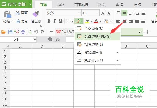Click the distributed alignment icon
157x108 pixels.
point(143,21)
